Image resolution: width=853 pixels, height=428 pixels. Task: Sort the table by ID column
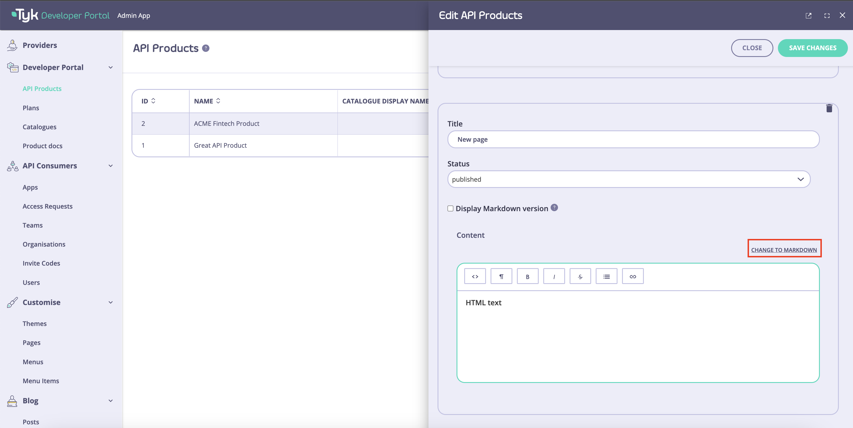pos(153,101)
